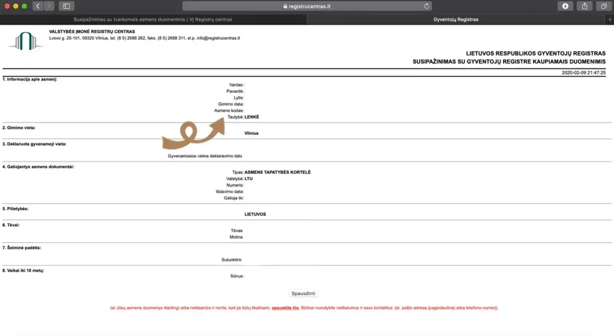The height and width of the screenshot is (336, 614).
Task: Click the Safari back navigation arrow
Action: pyautogui.click(x=38, y=6)
